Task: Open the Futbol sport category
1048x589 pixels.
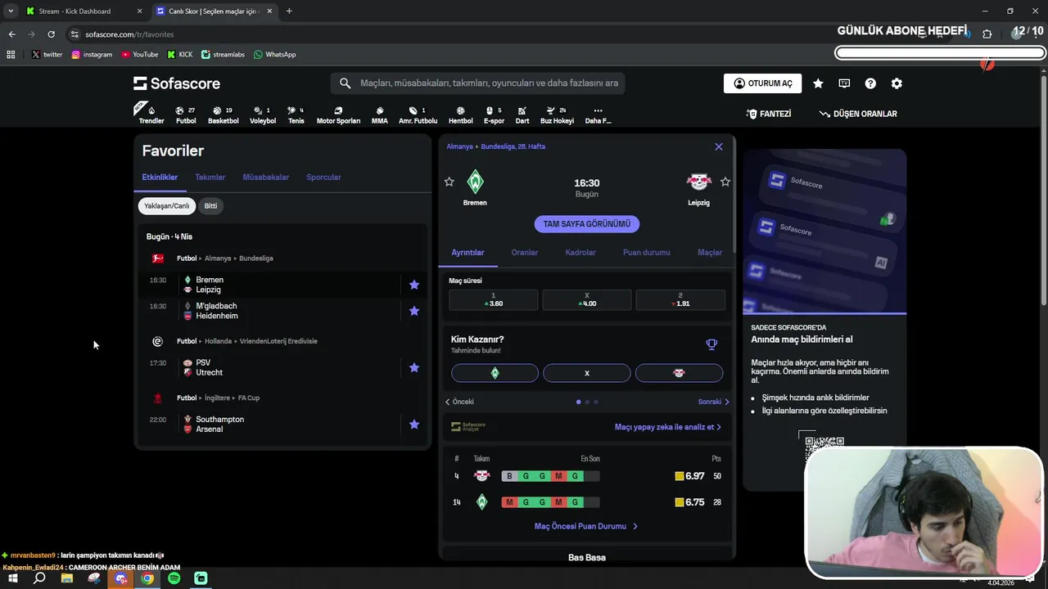Action: point(186,115)
